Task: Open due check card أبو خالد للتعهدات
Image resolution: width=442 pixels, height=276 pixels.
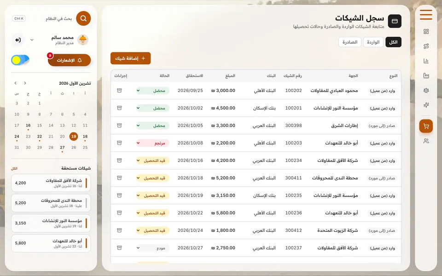Action: 51,243
